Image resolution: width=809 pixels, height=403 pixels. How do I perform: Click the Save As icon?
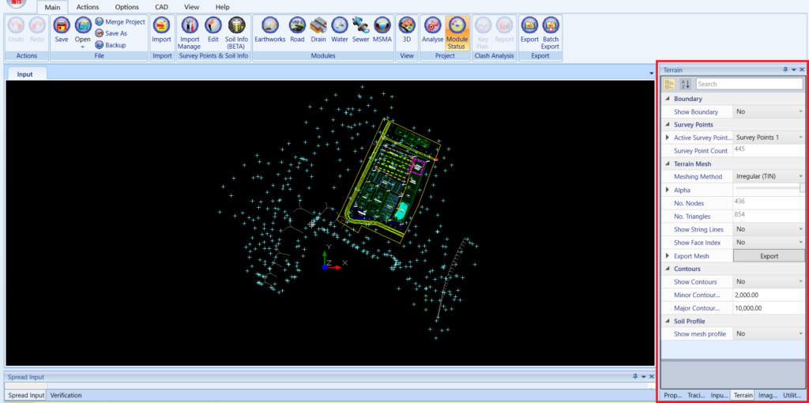point(99,33)
